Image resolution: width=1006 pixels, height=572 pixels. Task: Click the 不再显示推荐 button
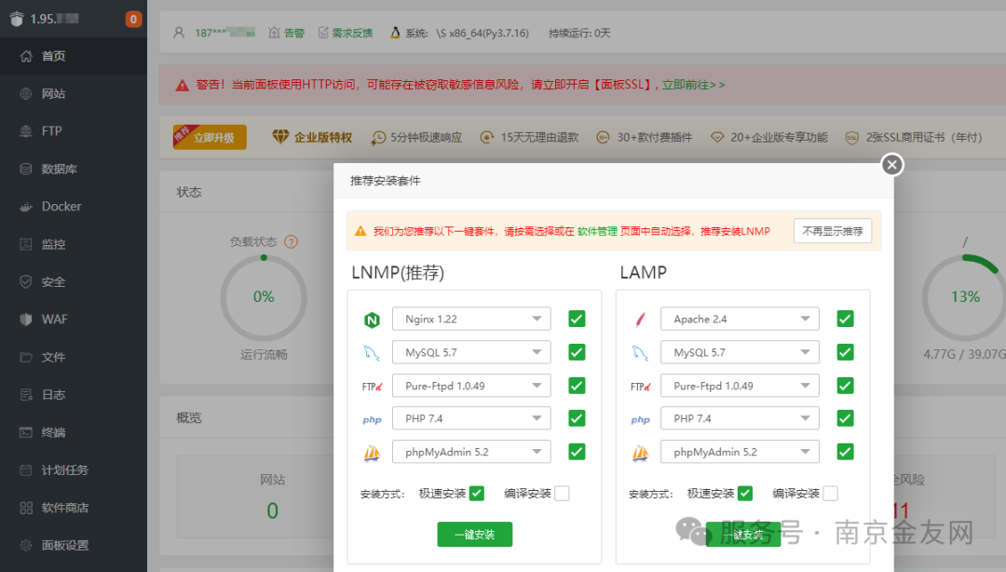coord(833,231)
